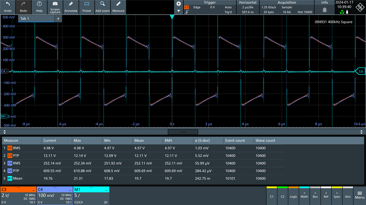
Task: Add a Ref reference waveform
Action: pos(326,195)
